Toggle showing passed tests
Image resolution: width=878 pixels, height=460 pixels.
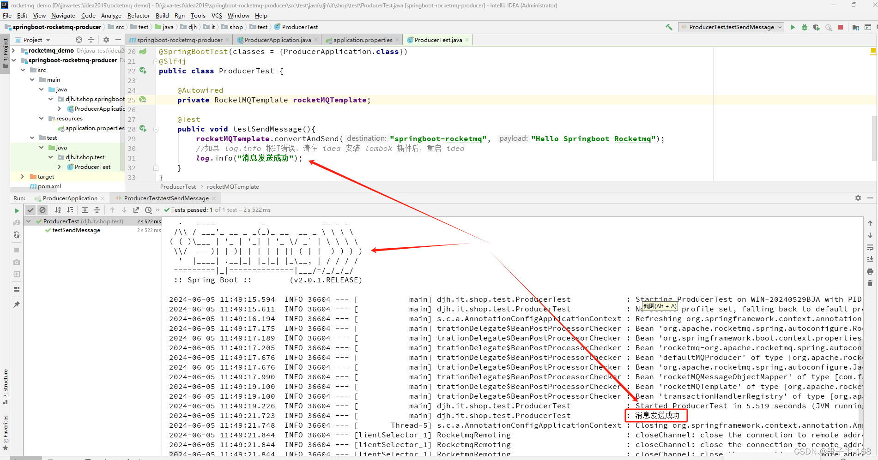(x=30, y=210)
